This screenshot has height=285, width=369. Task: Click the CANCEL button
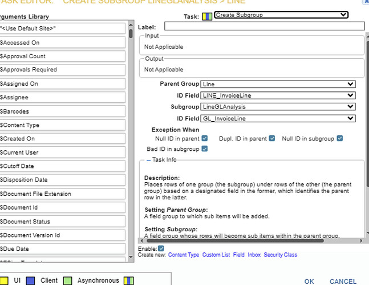click(x=343, y=282)
